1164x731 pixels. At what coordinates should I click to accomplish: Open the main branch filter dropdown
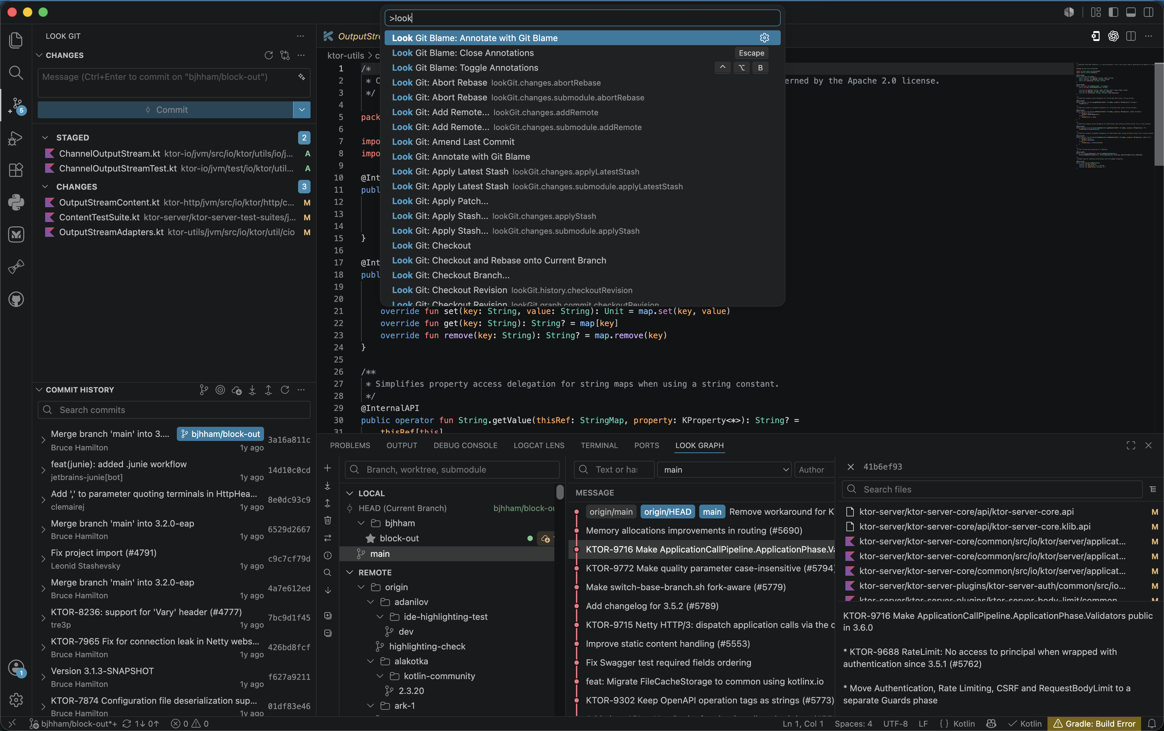tap(724, 470)
